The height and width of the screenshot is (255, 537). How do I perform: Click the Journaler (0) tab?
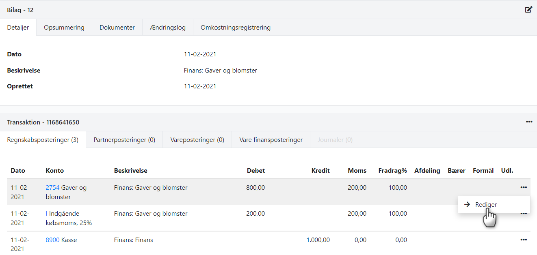[x=335, y=140]
